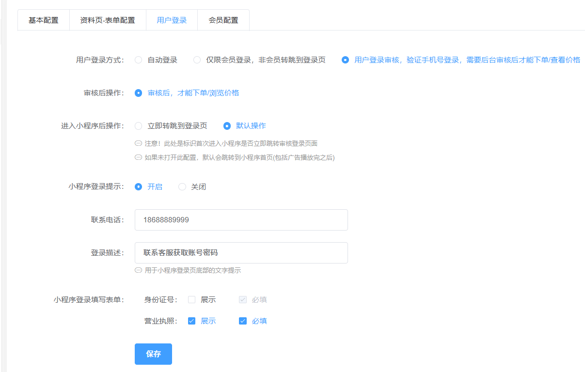The width and height of the screenshot is (585, 372).
Task: Enable 开启 for 小程序登录提示
Action: coord(139,186)
